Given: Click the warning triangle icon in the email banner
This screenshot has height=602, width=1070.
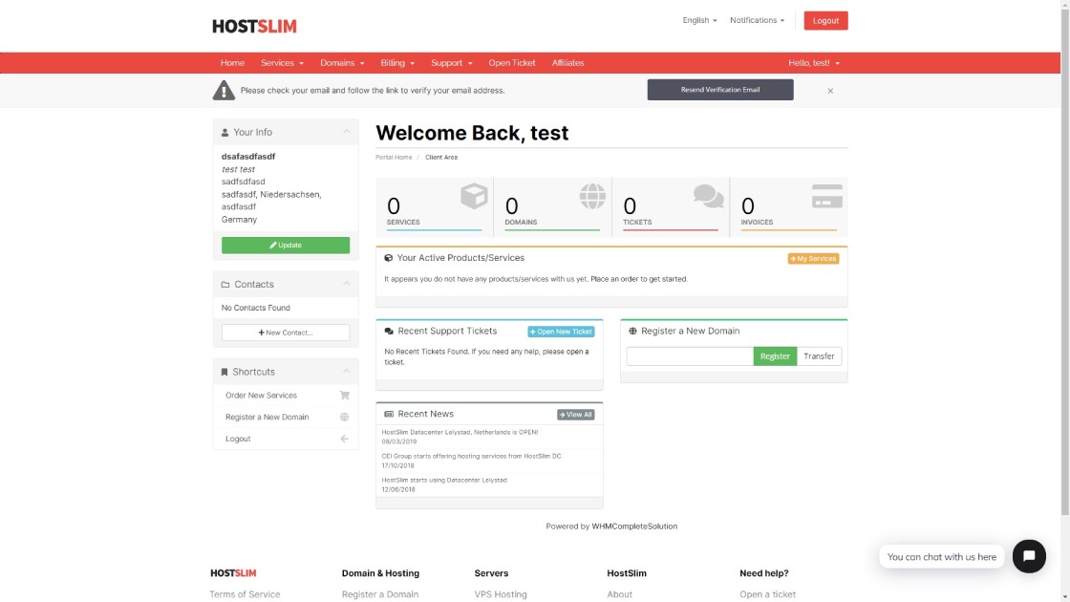Looking at the screenshot, I should click(x=223, y=89).
